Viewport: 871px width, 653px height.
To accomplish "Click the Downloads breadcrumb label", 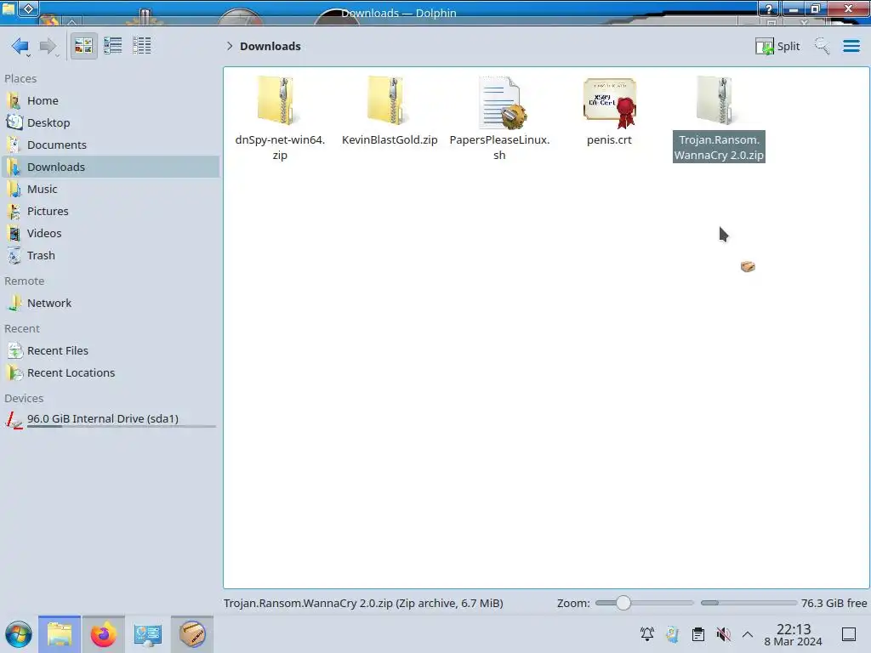I will pos(270,46).
